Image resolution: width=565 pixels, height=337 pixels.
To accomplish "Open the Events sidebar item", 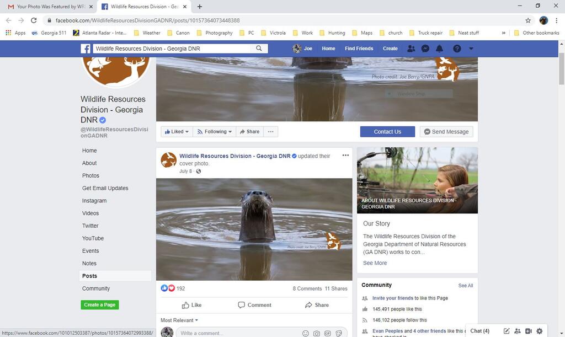I will pyautogui.click(x=90, y=251).
